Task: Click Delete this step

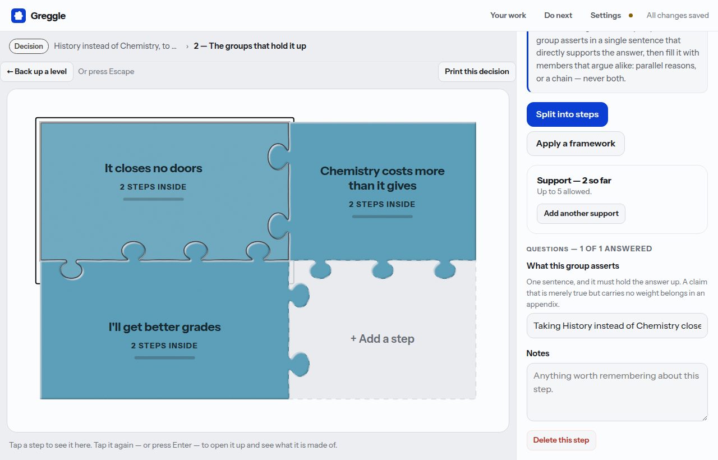Action: (x=561, y=440)
